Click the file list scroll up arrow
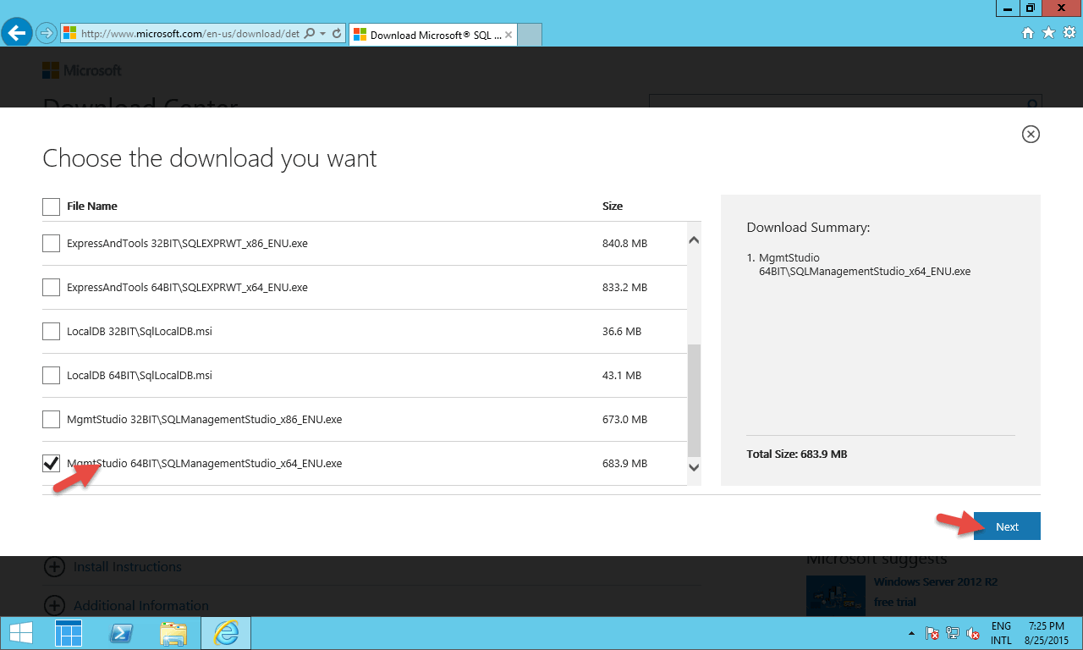Viewport: 1083px width, 650px height. click(694, 240)
